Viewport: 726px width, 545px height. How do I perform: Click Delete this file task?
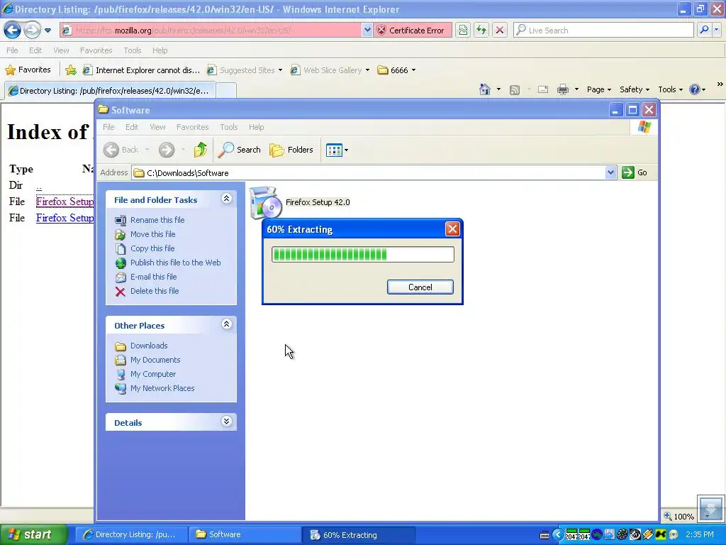(155, 291)
